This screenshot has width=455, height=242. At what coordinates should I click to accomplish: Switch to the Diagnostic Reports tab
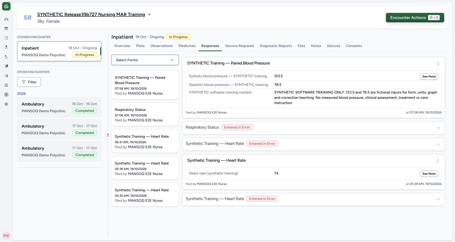tap(276, 46)
